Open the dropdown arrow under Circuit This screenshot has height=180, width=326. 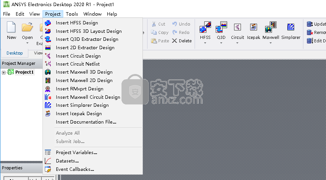tap(237, 43)
